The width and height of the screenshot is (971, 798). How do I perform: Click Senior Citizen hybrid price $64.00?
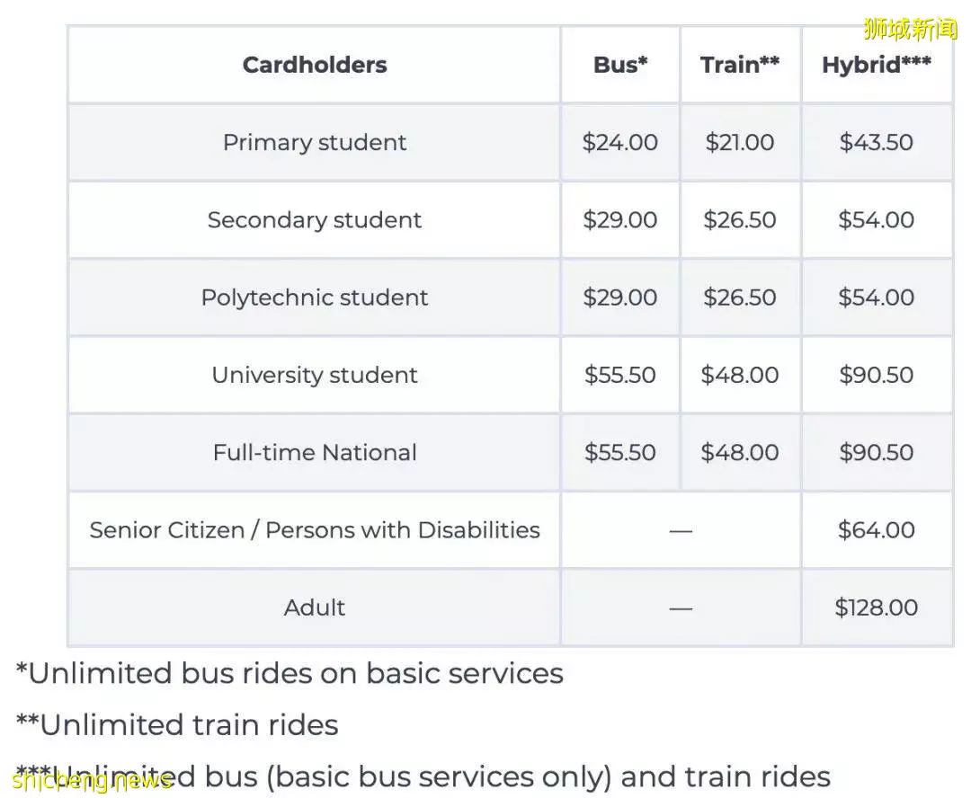click(877, 530)
